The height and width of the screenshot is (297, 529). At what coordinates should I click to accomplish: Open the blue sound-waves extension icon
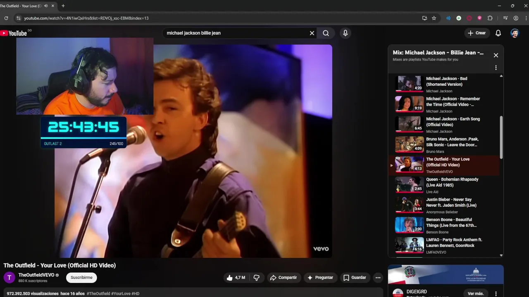coord(448,18)
